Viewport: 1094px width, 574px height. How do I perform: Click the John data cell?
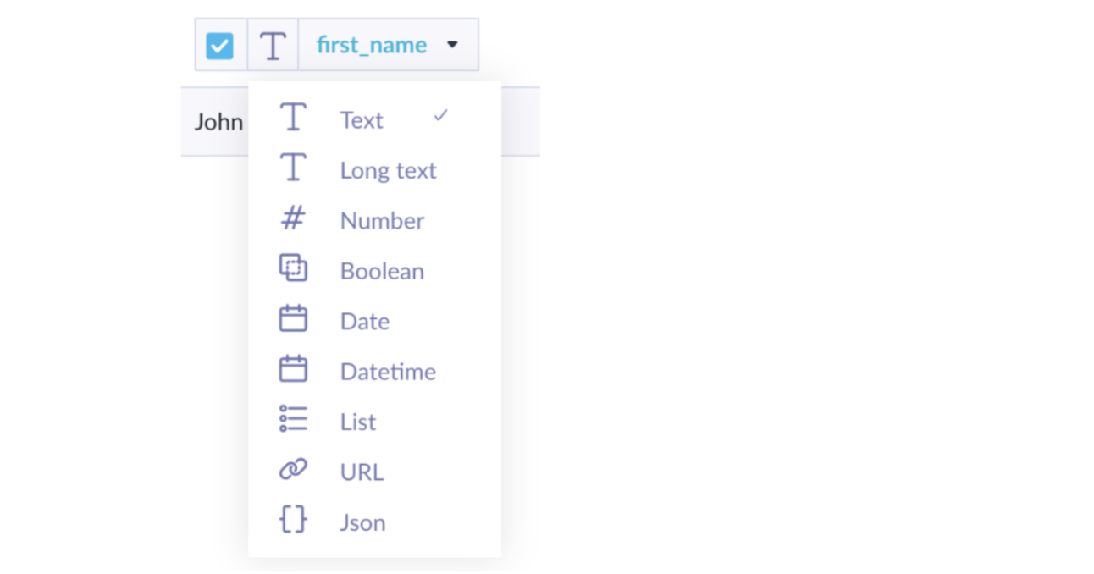[218, 121]
